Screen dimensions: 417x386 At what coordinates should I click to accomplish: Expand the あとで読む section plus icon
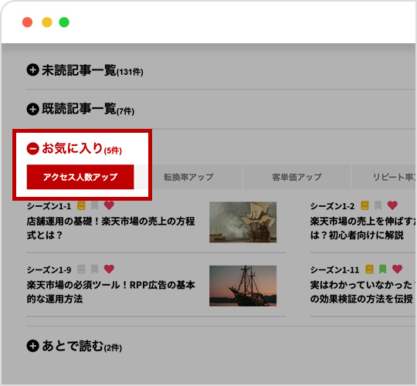coord(32,346)
